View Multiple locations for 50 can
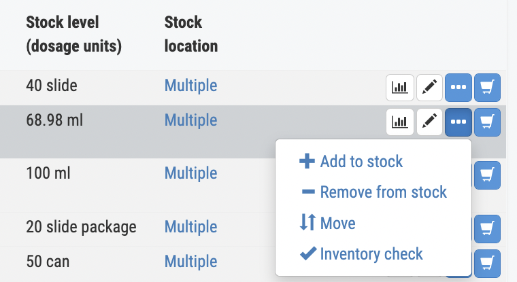This screenshot has width=517, height=282. click(x=190, y=261)
